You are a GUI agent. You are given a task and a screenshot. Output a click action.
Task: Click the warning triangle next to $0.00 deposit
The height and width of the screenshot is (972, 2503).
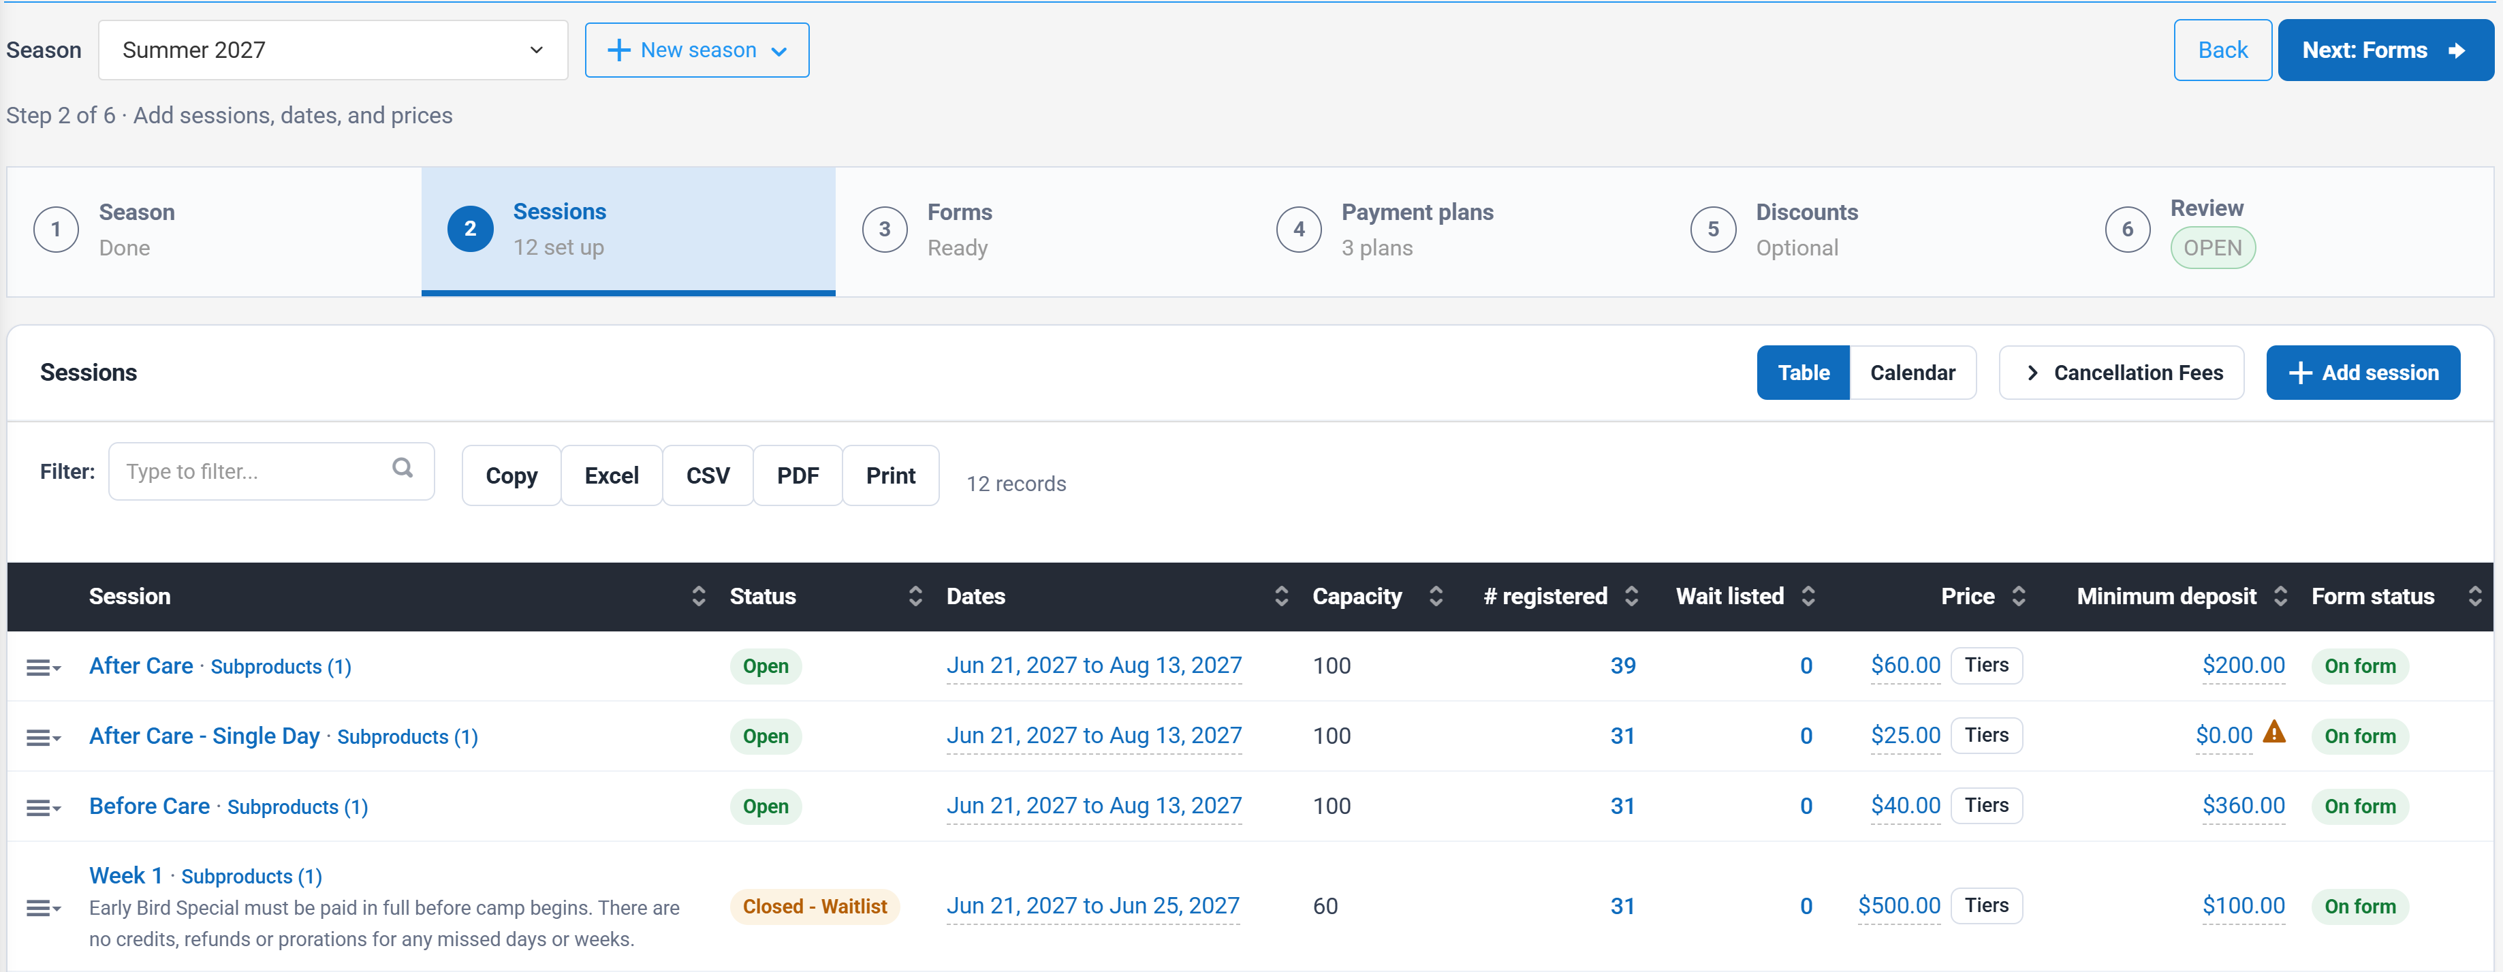pos(2273,732)
